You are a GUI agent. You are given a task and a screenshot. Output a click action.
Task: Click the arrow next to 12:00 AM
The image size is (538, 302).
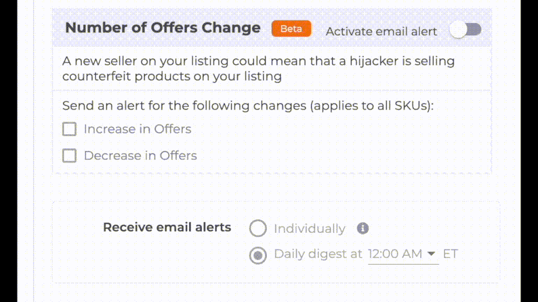pyautogui.click(x=431, y=254)
